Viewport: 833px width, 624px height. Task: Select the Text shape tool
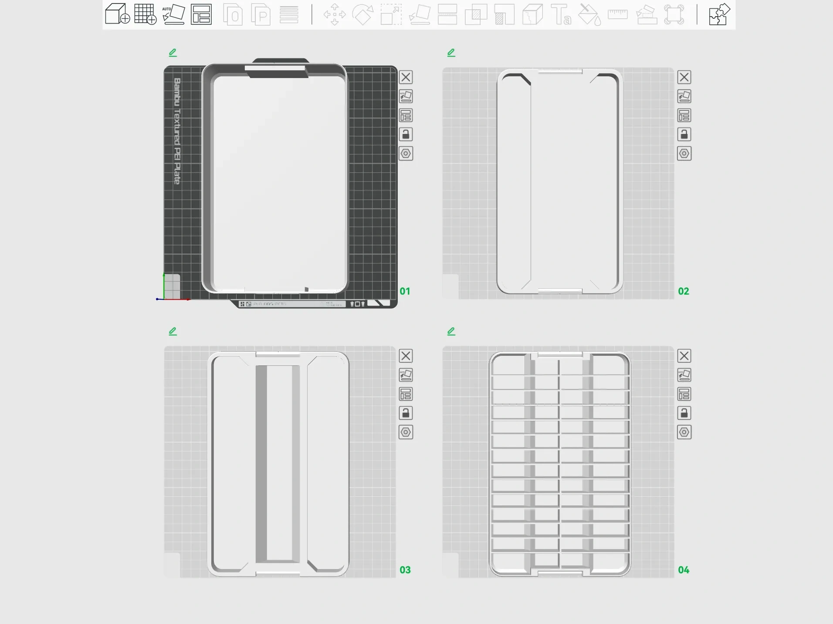(x=561, y=14)
